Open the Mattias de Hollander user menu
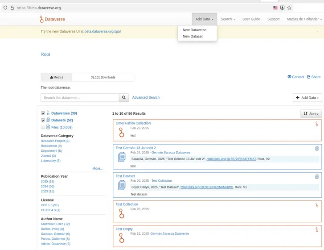This screenshot has width=324, height=250. tap(304, 19)
